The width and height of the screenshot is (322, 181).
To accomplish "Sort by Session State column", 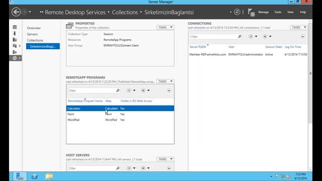I will click(x=274, y=47).
